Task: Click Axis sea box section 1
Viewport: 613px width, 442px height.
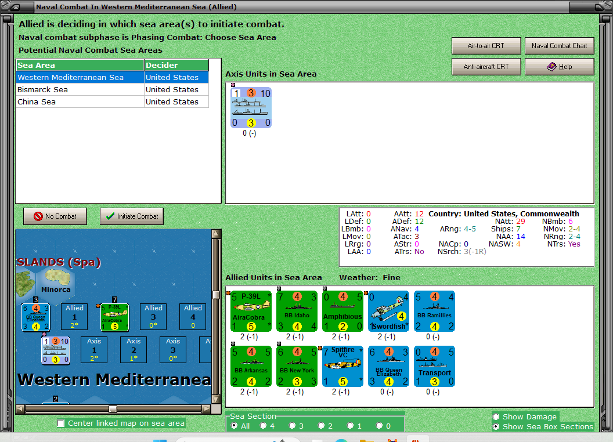Action: pyautogui.click(x=94, y=350)
